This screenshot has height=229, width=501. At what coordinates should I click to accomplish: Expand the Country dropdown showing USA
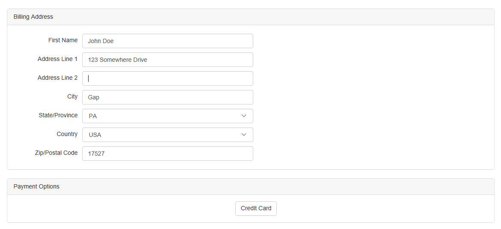(167, 135)
